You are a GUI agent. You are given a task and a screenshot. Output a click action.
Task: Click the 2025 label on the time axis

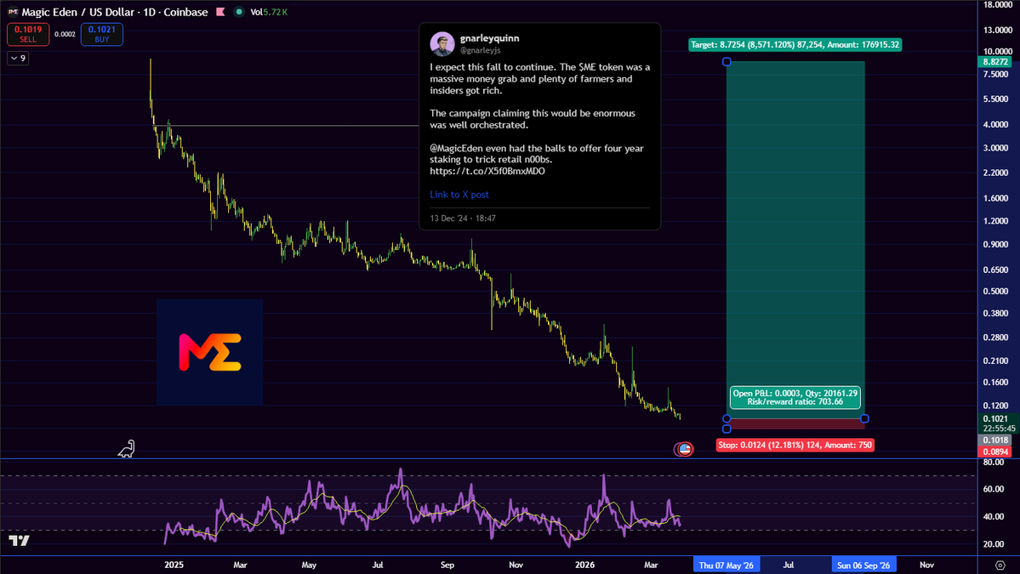[x=174, y=565]
